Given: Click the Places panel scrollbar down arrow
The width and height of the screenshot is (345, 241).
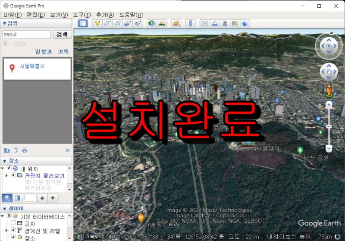Looking at the screenshot, I should pyautogui.click(x=69, y=190).
